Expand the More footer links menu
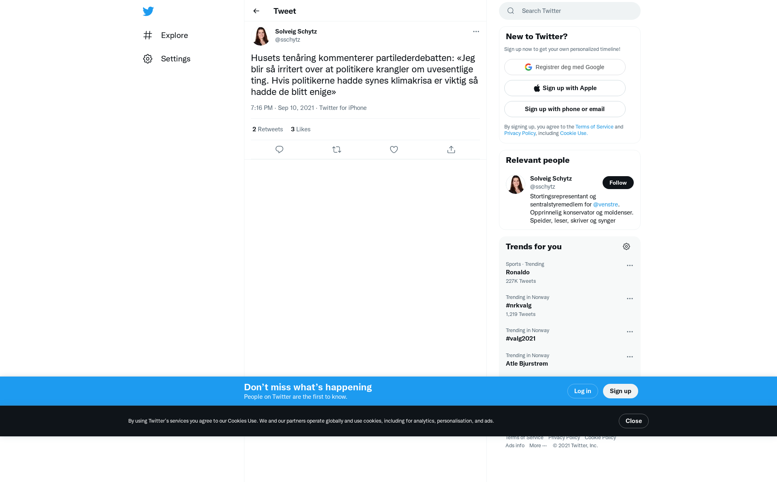 538,446
